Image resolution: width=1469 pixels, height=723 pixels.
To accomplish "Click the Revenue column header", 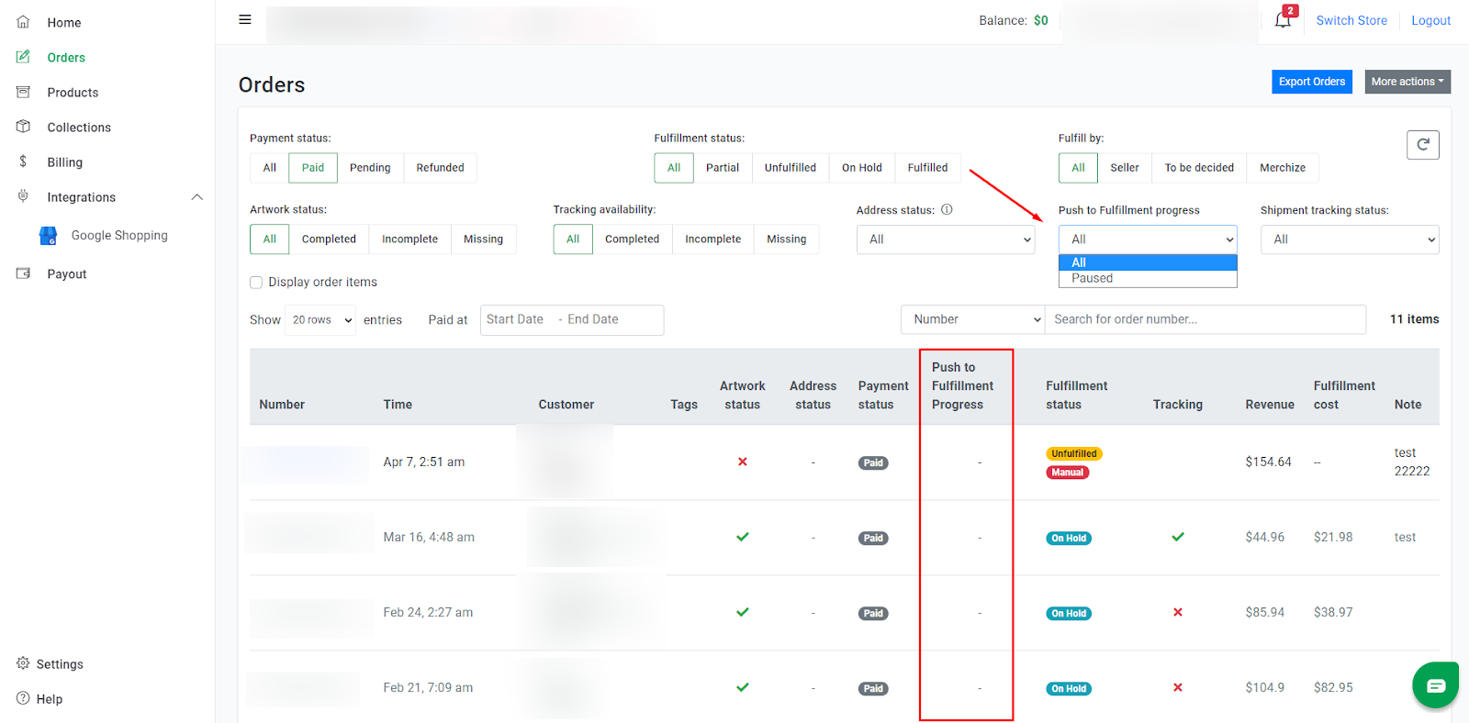I will (1270, 405).
